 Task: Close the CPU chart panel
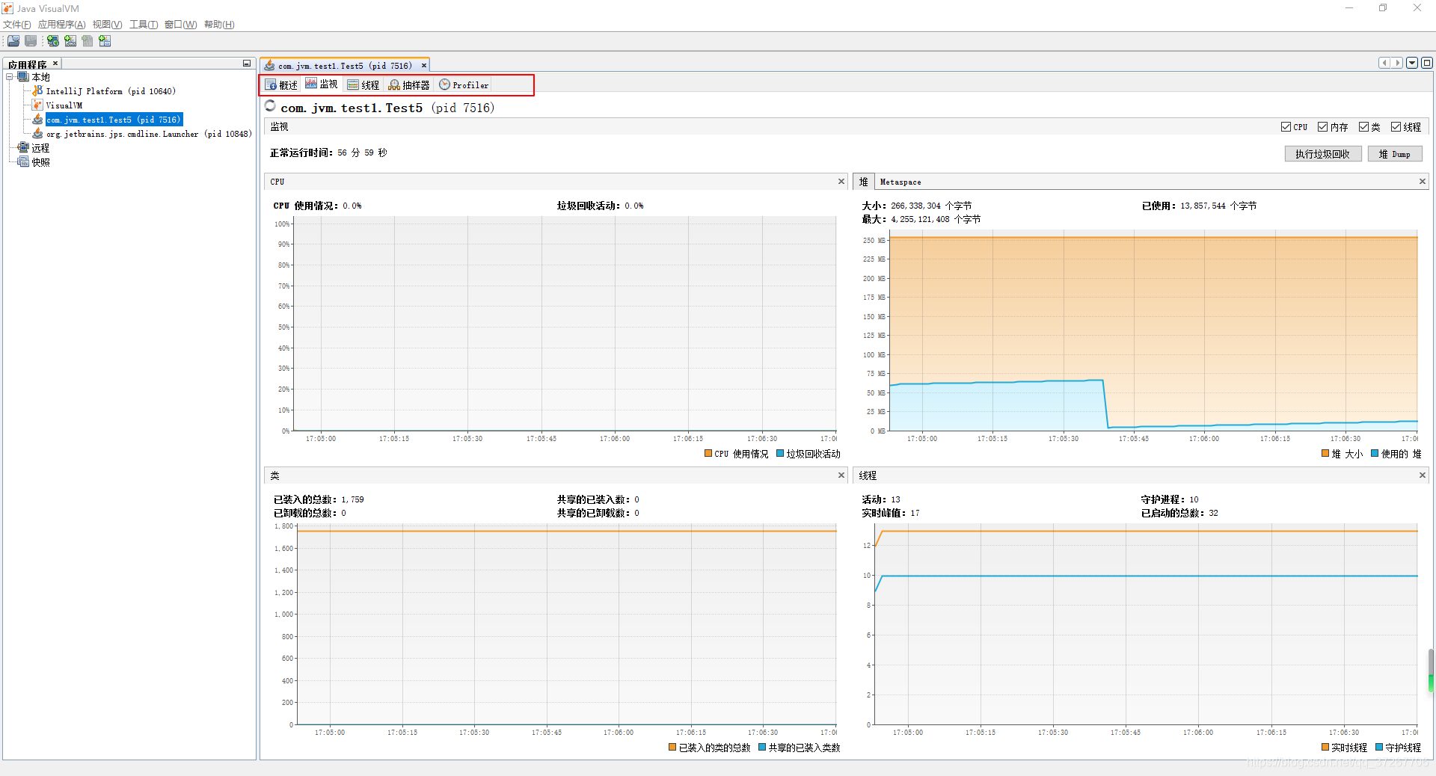coord(841,181)
